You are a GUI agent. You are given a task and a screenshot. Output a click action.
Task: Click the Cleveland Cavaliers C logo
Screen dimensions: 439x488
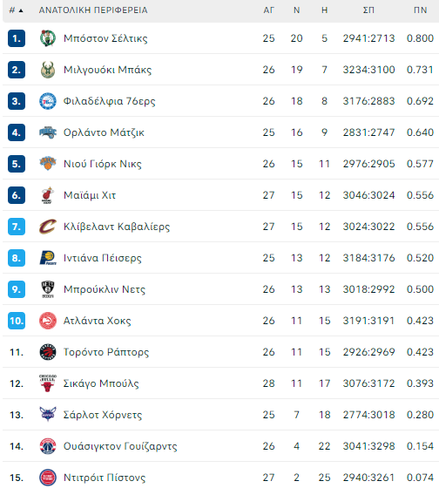coord(48,227)
